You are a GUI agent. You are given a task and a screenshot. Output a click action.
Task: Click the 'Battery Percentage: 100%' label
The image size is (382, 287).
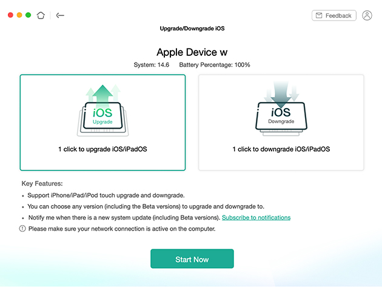click(215, 65)
